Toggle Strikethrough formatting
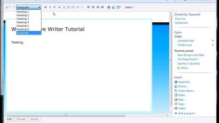Screen dimensions: 219x123 [x=59, y=7]
